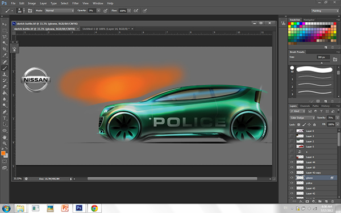Switch to the Untitled-1 document tab

click(x=106, y=29)
